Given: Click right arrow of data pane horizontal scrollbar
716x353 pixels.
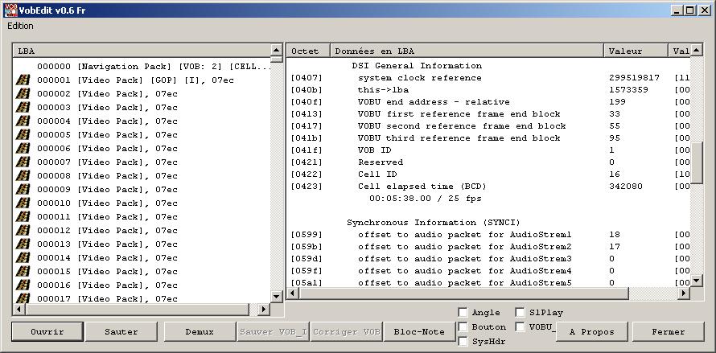Looking at the screenshot, I should tap(685, 294).
